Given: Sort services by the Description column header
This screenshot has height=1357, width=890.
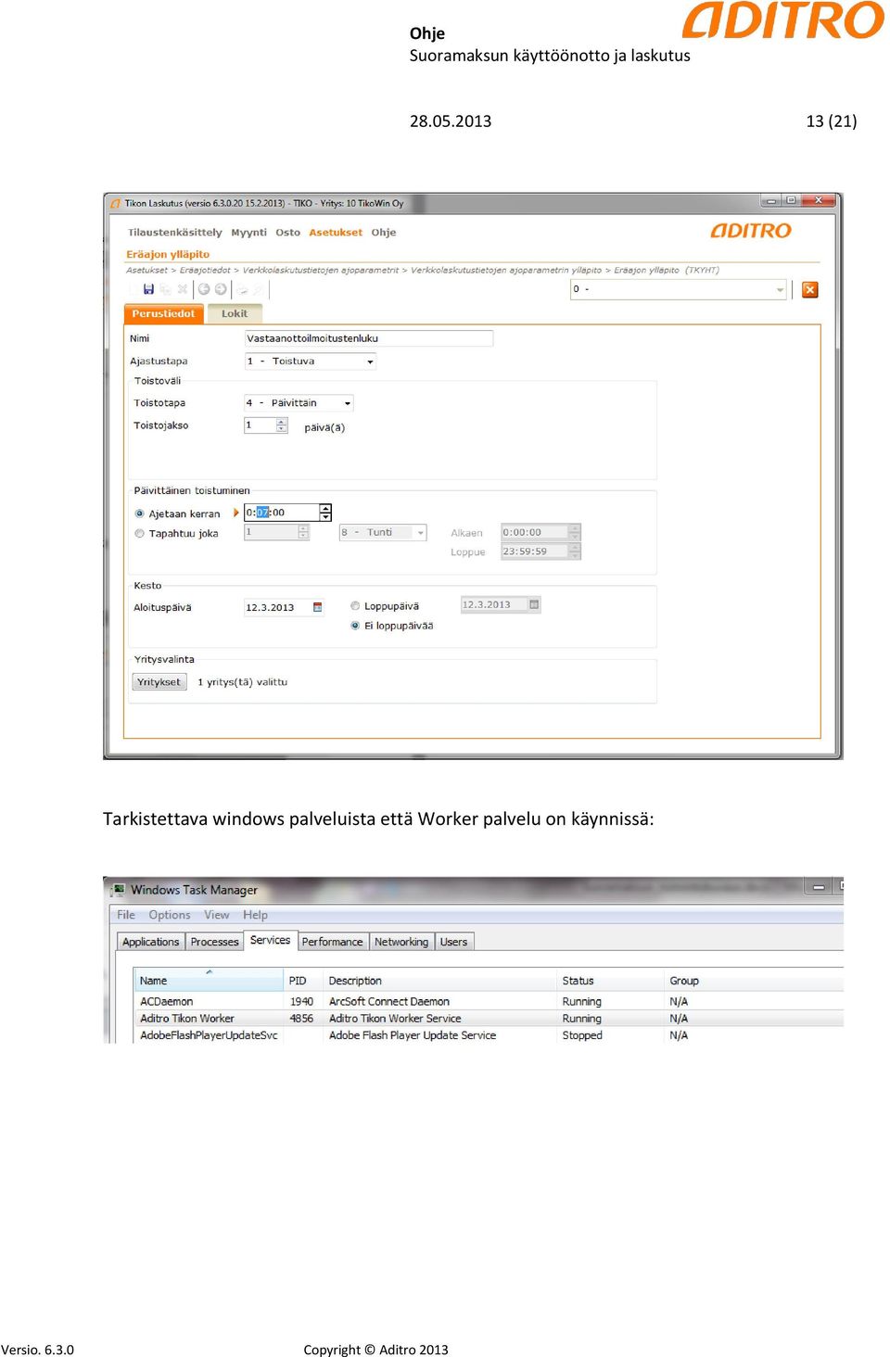Looking at the screenshot, I should tap(439, 981).
